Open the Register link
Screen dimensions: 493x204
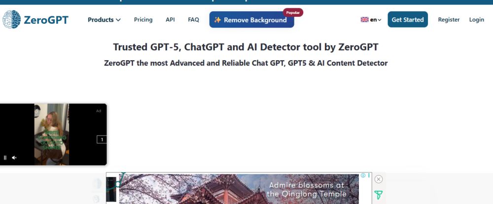[449, 20]
